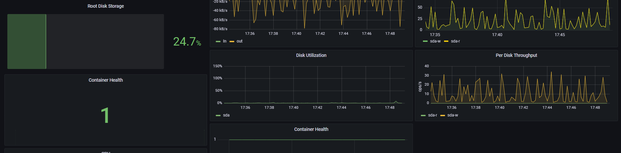This screenshot has width=621, height=153.
Task: Click the ops/s axis label in Per Disk Throughput
Action: point(420,86)
